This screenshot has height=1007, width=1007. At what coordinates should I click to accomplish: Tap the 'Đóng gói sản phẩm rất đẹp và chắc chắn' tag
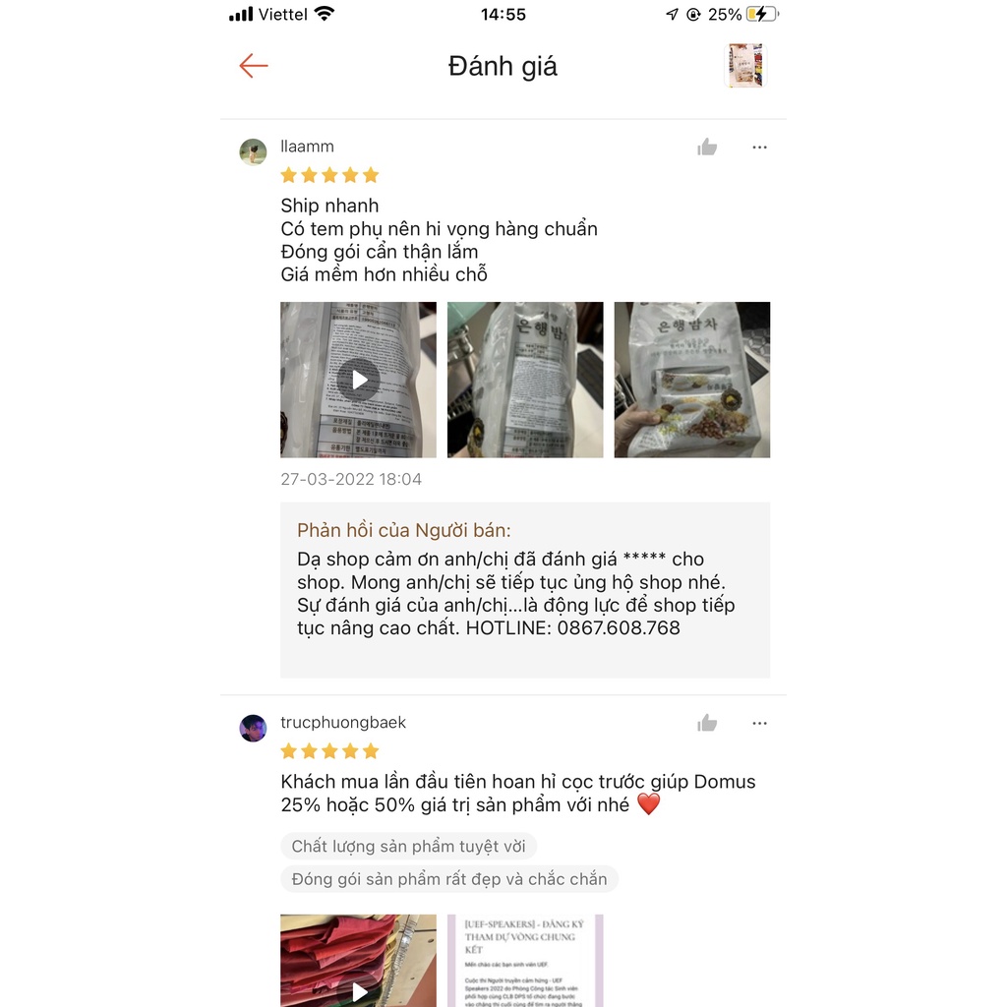[449, 879]
